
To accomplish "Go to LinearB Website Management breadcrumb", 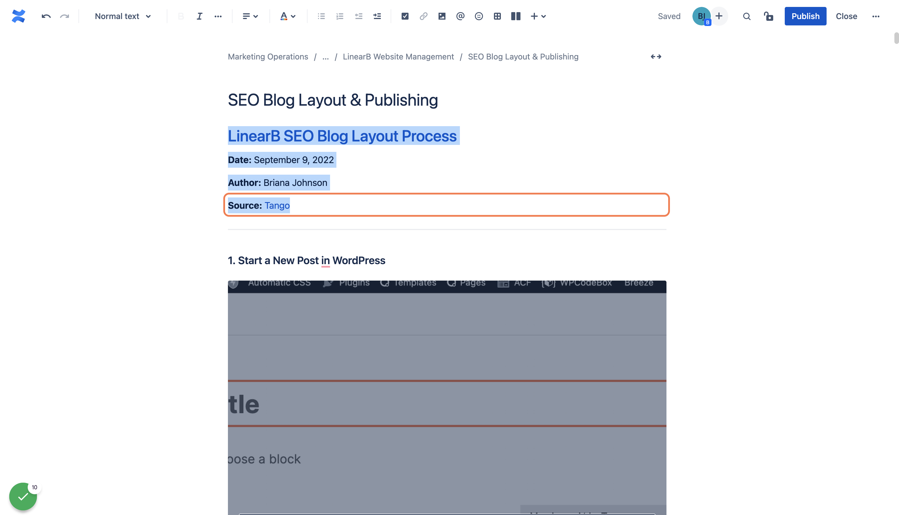I will click(398, 57).
